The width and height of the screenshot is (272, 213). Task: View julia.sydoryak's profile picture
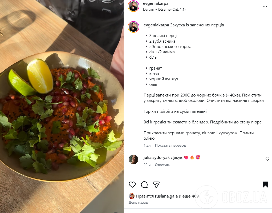tap(133, 159)
